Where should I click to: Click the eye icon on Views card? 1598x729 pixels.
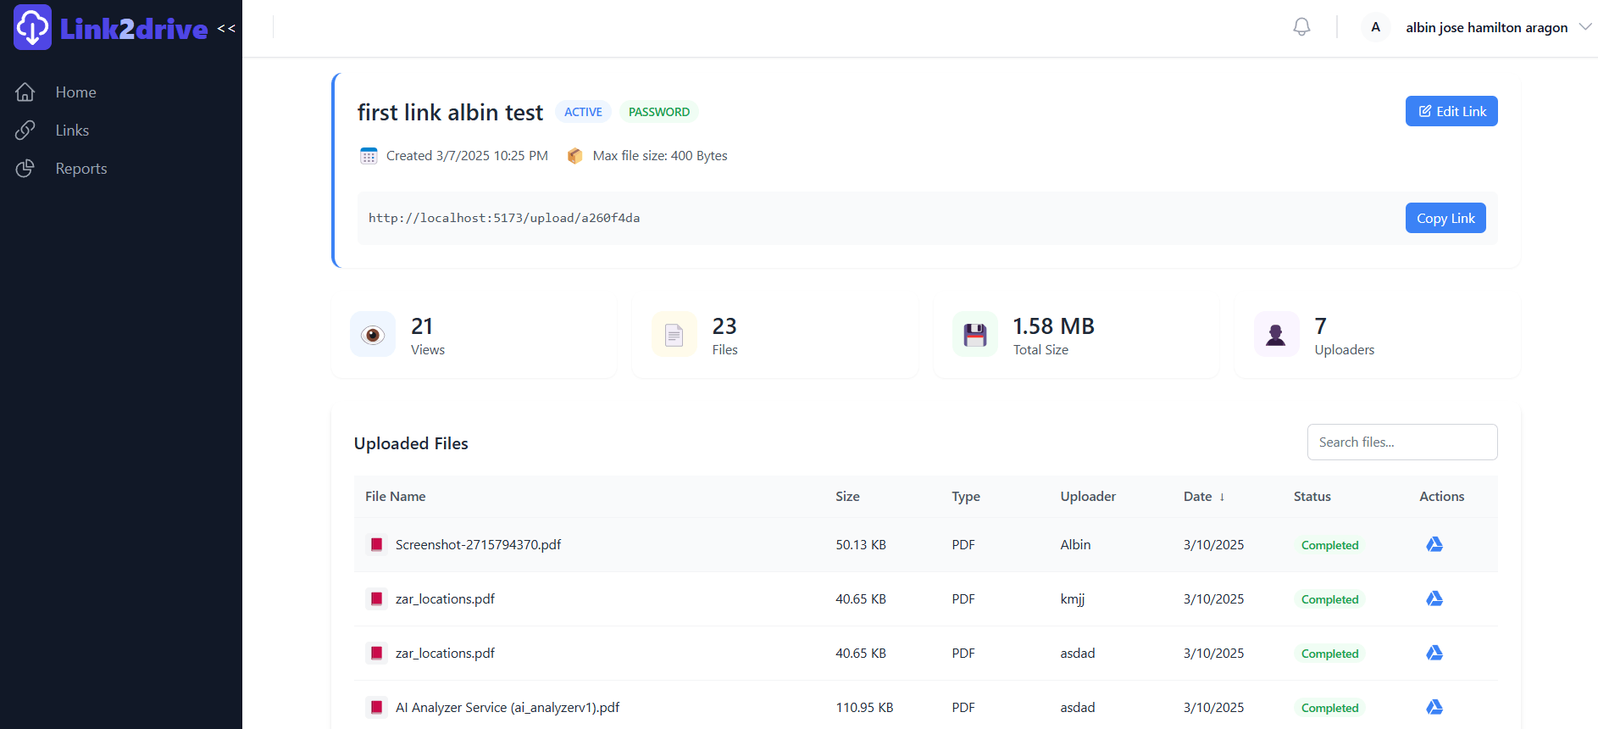373,335
